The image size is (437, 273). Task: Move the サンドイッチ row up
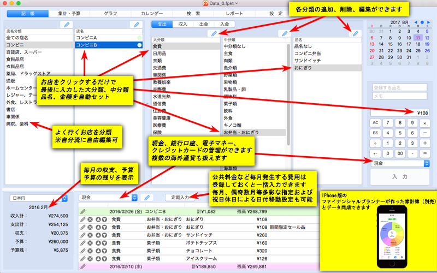(98, 235)
